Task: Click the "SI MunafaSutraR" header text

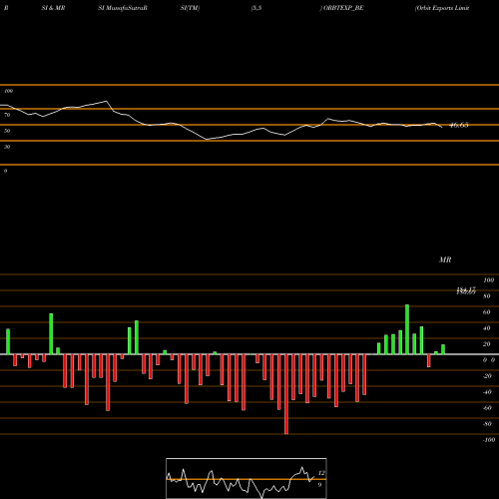Action: 123,8
